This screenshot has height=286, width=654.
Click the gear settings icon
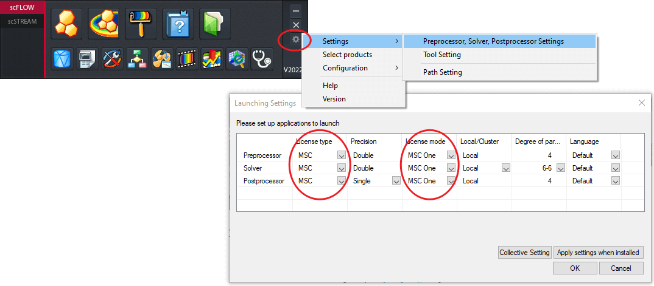click(296, 39)
